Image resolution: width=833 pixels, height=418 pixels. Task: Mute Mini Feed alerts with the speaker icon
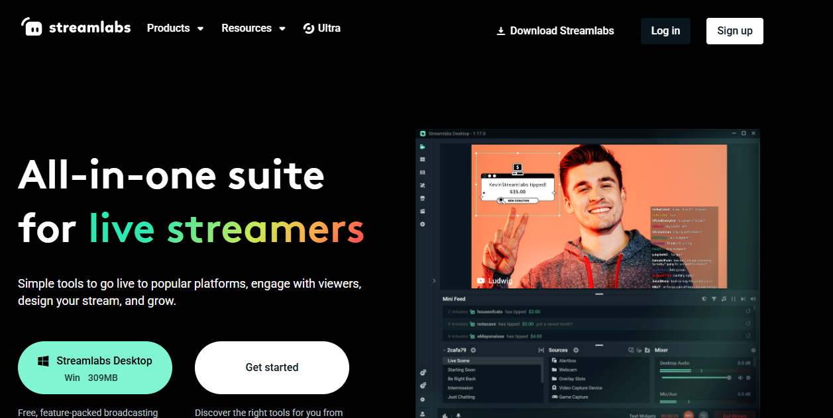(753, 299)
